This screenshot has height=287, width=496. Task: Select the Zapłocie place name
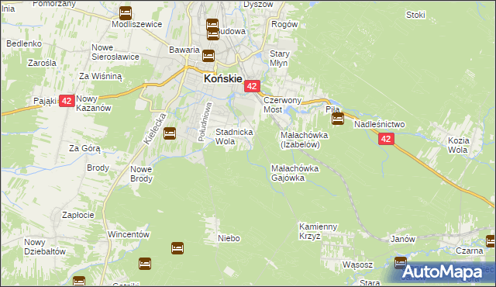click(x=78, y=215)
